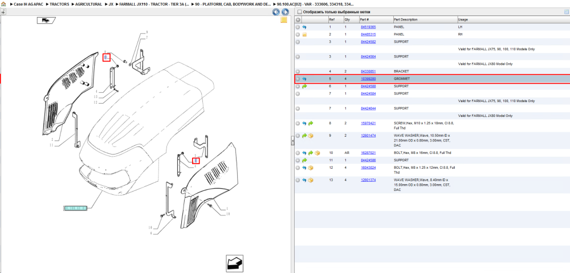The height and width of the screenshot is (273, 570).
Task: Open breadcrumb 'JX'
Action: coord(111,4)
